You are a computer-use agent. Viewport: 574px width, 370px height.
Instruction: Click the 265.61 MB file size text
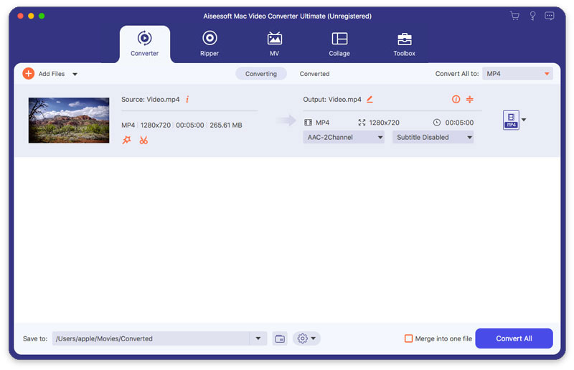coord(226,125)
